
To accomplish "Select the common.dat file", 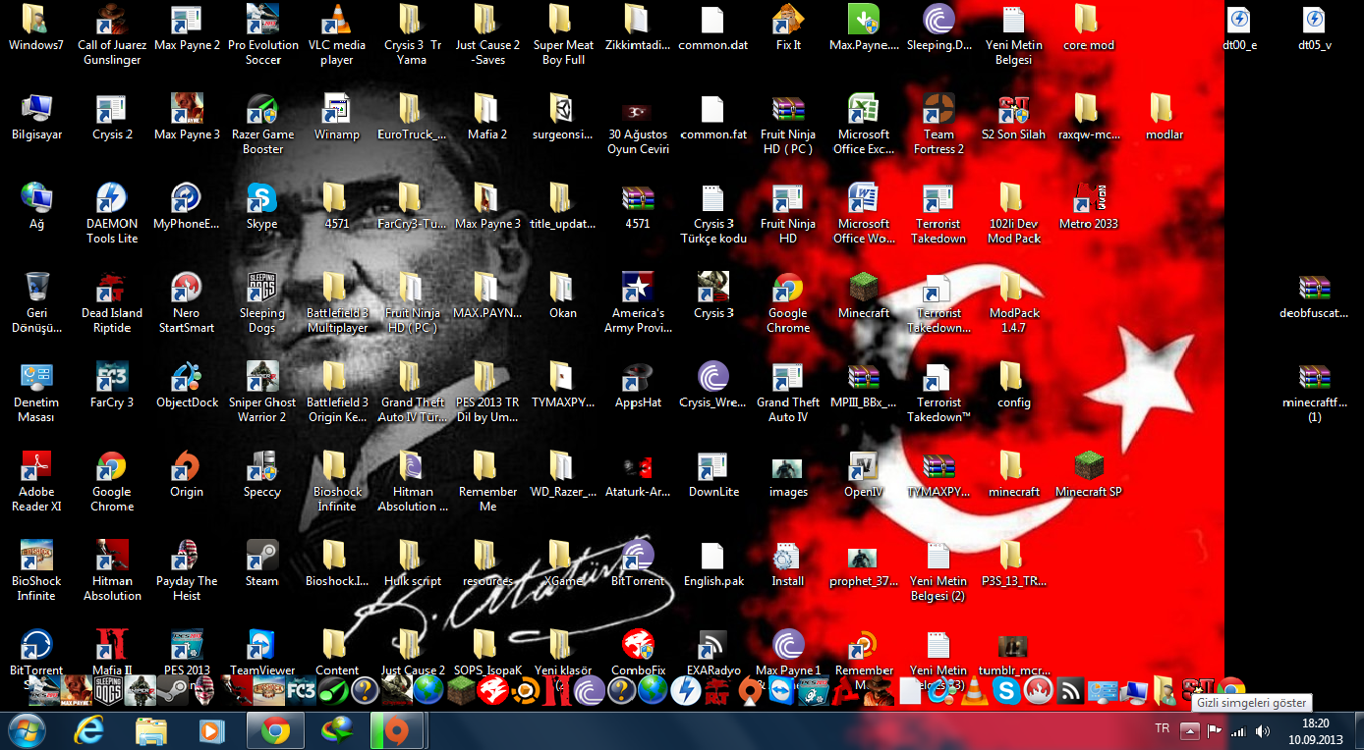I will point(712,28).
